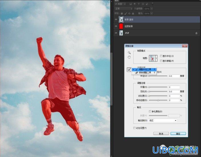Click the 半径 value field
The height and width of the screenshot is (157, 201).
coord(174,76)
